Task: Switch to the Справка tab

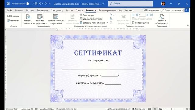Action: (x=129, y=10)
